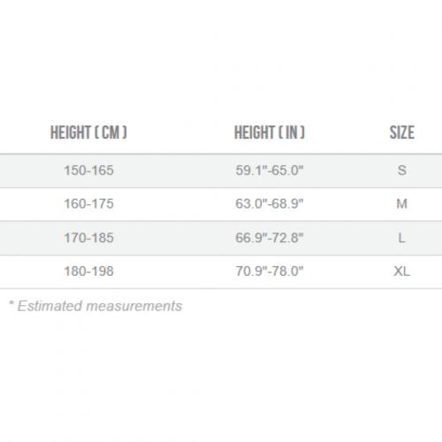Click the HEIGHT (IN) column header

[x=270, y=133]
